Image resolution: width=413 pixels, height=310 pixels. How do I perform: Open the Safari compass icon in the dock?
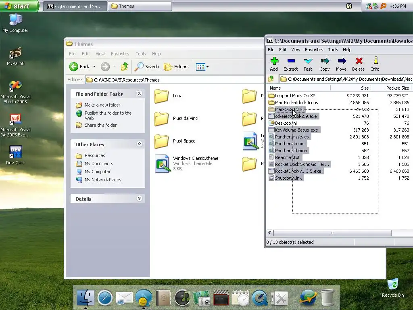coord(105,298)
